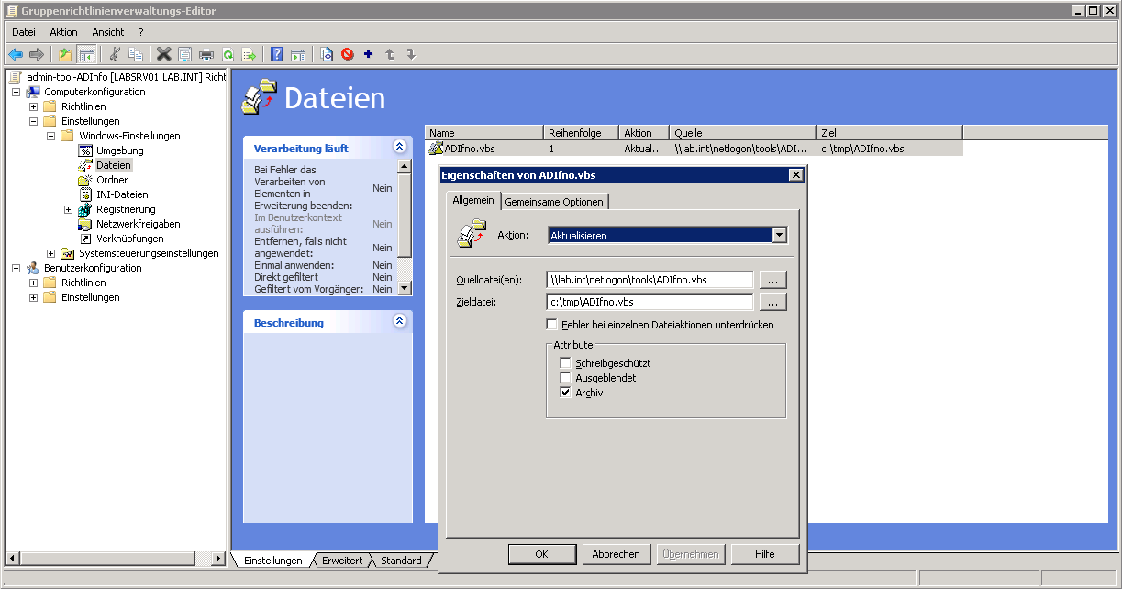Select the Delete (X) toolbar icon

click(163, 54)
